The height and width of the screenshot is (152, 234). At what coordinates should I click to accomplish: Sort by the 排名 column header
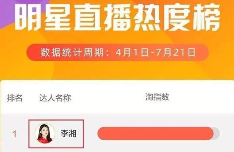(x=15, y=98)
